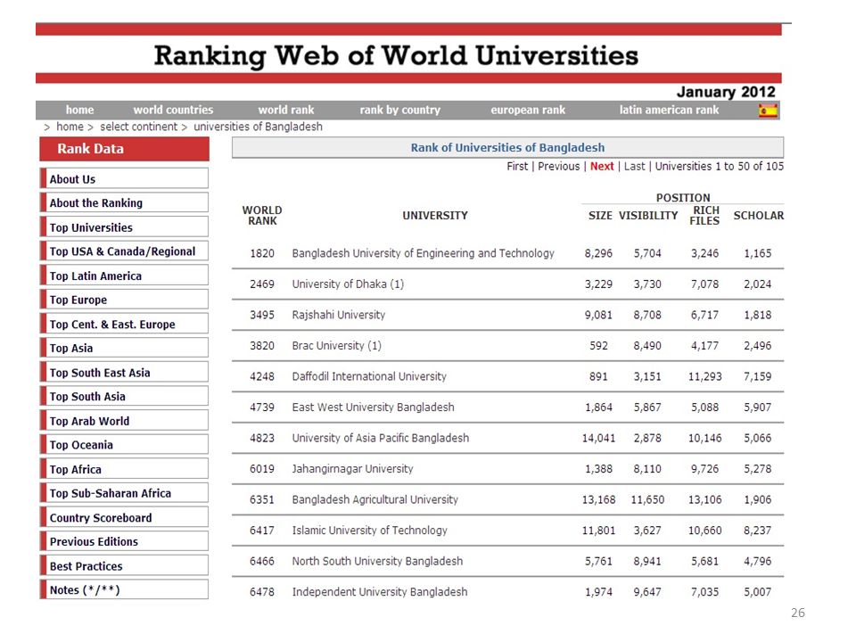Viewport: 856px width, 642px height.
Task: Open North South University Bangladesh entry
Action: coord(377,561)
